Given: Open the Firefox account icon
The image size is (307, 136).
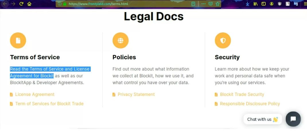Looking at the screenshot, I should coord(271,4).
